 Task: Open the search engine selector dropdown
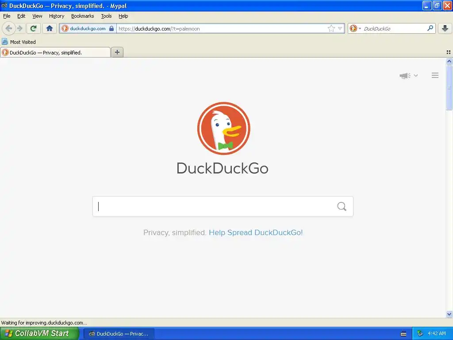click(x=355, y=28)
